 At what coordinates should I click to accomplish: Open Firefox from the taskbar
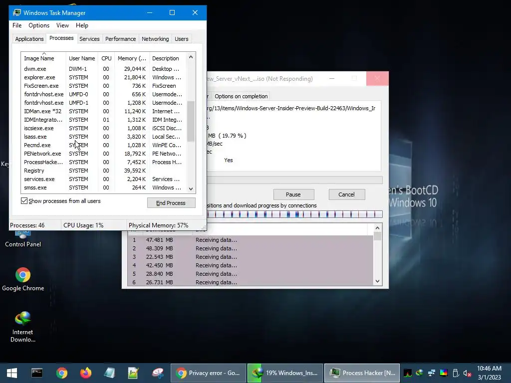point(86,373)
